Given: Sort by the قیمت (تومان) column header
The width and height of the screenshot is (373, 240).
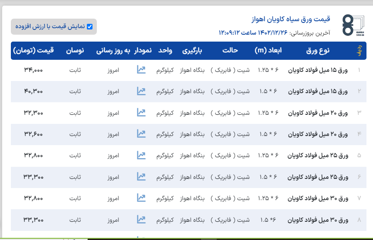Looking at the screenshot, I should tap(33, 50).
